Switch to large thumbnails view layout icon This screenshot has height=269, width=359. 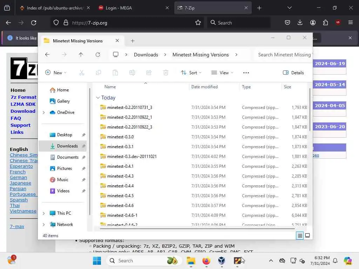(307, 235)
